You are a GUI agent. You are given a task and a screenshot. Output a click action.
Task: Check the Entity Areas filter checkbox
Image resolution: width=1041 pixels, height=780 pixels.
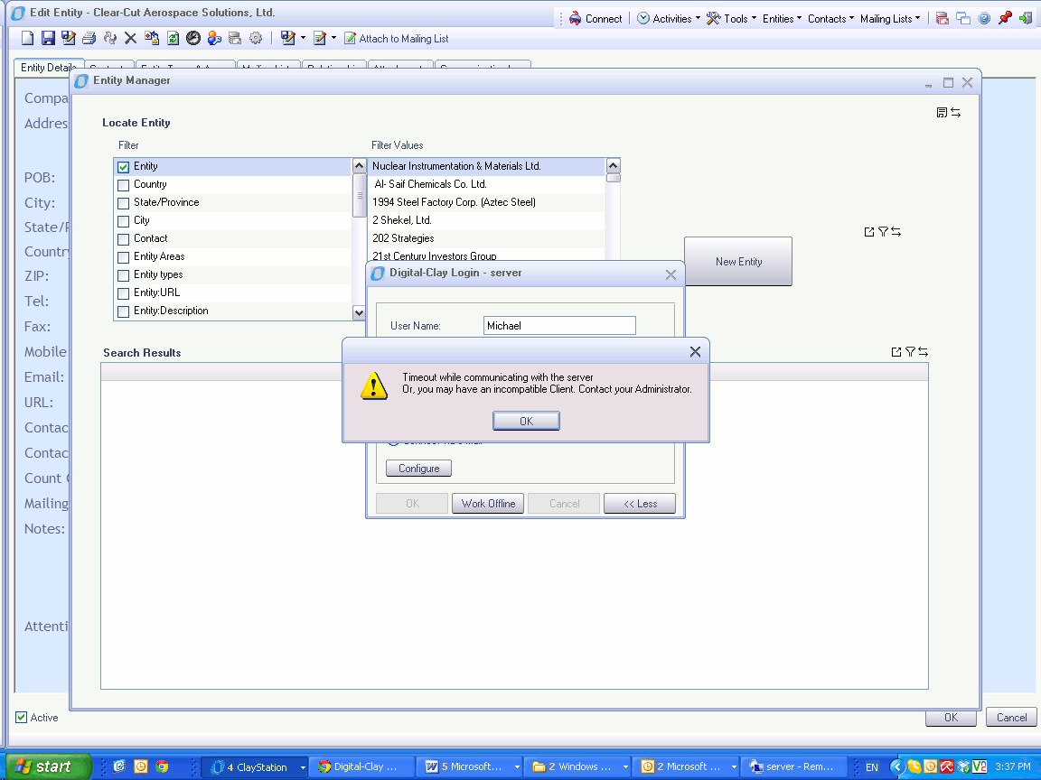tap(124, 257)
